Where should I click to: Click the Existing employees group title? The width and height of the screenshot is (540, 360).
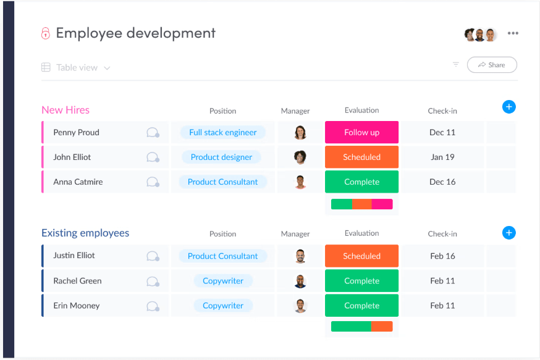[x=85, y=233]
